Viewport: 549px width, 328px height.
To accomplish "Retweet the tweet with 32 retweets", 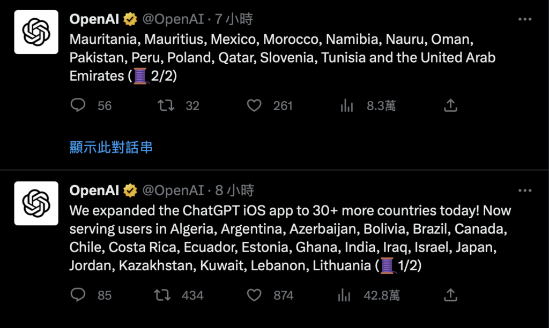I will (x=166, y=105).
